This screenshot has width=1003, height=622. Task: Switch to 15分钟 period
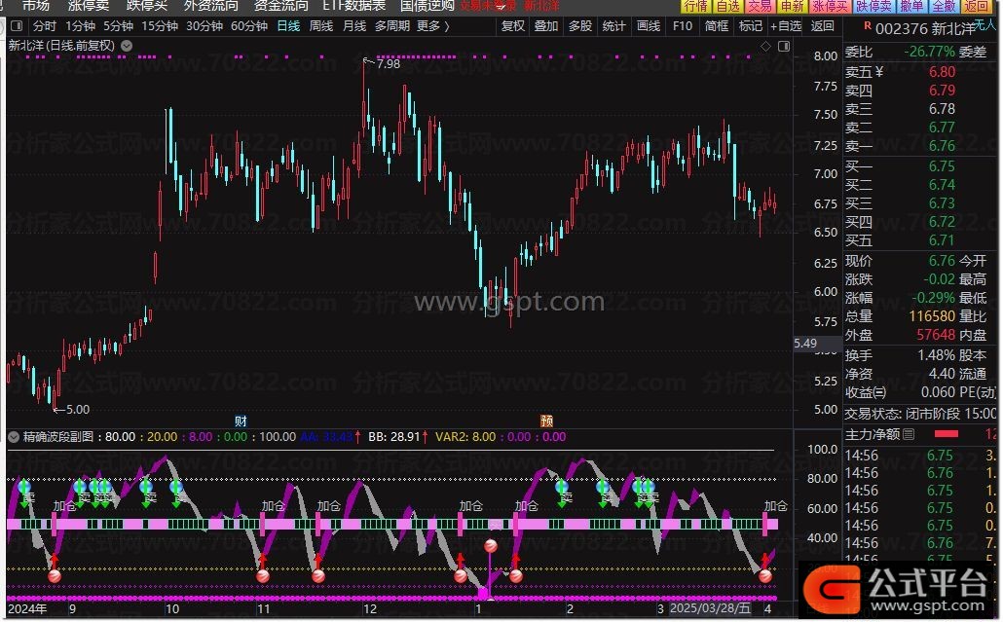[160, 26]
